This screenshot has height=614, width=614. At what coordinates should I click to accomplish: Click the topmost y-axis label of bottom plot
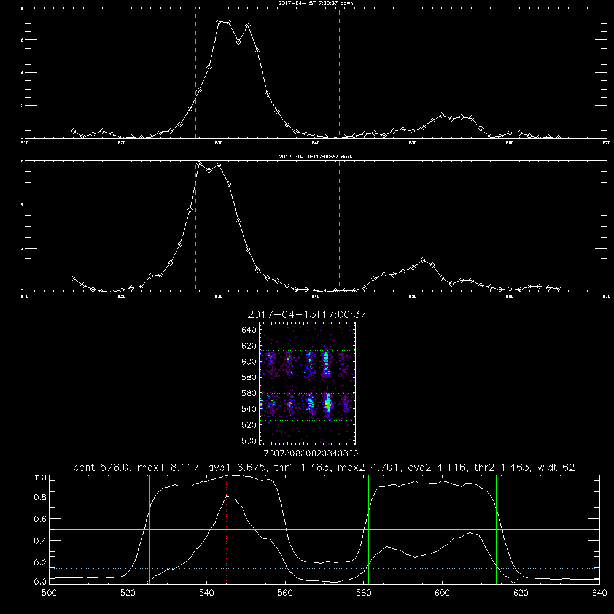pyautogui.click(x=41, y=478)
